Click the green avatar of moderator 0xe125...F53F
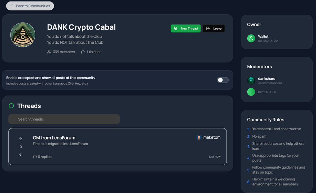 [251, 92]
